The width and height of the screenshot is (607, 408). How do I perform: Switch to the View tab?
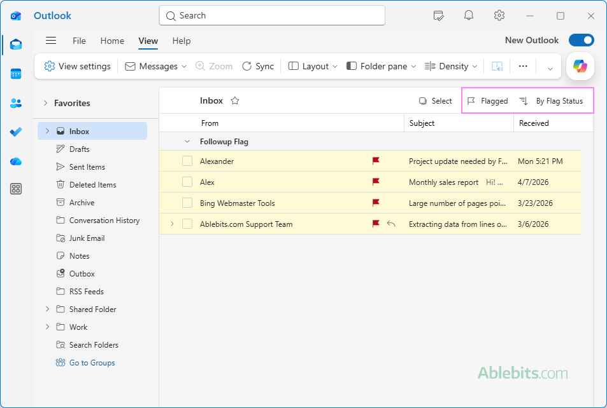tap(148, 41)
